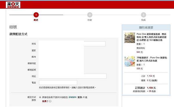This screenshot has height=107, width=174.
Task: Click the 509 元 price text
Action: 139,69
